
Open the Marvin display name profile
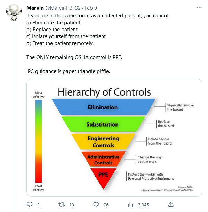pyautogui.click(x=35, y=8)
